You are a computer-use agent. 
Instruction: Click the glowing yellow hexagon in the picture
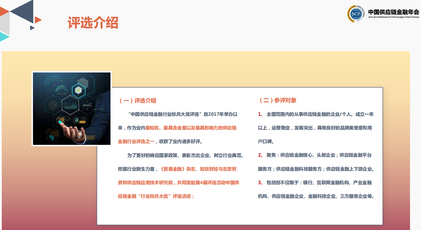click(x=78, y=89)
